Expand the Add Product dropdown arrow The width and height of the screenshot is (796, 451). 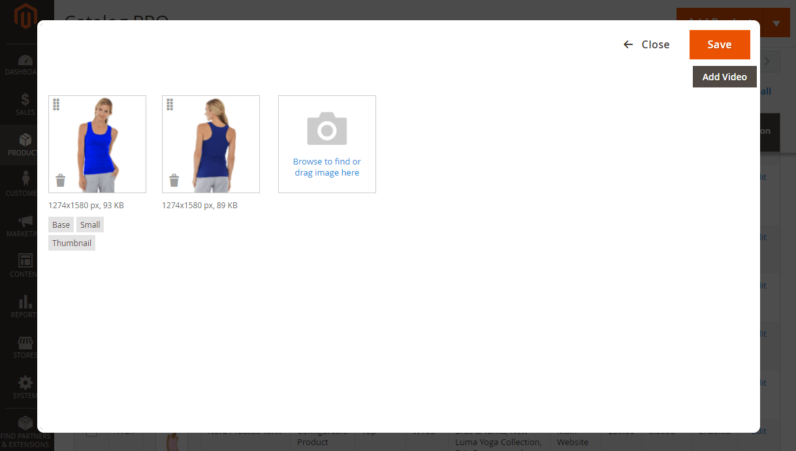click(776, 23)
